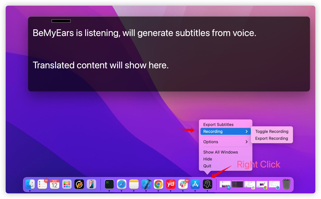
Task: Click the BeMyEars ear icon in dock
Action: [x=207, y=184]
